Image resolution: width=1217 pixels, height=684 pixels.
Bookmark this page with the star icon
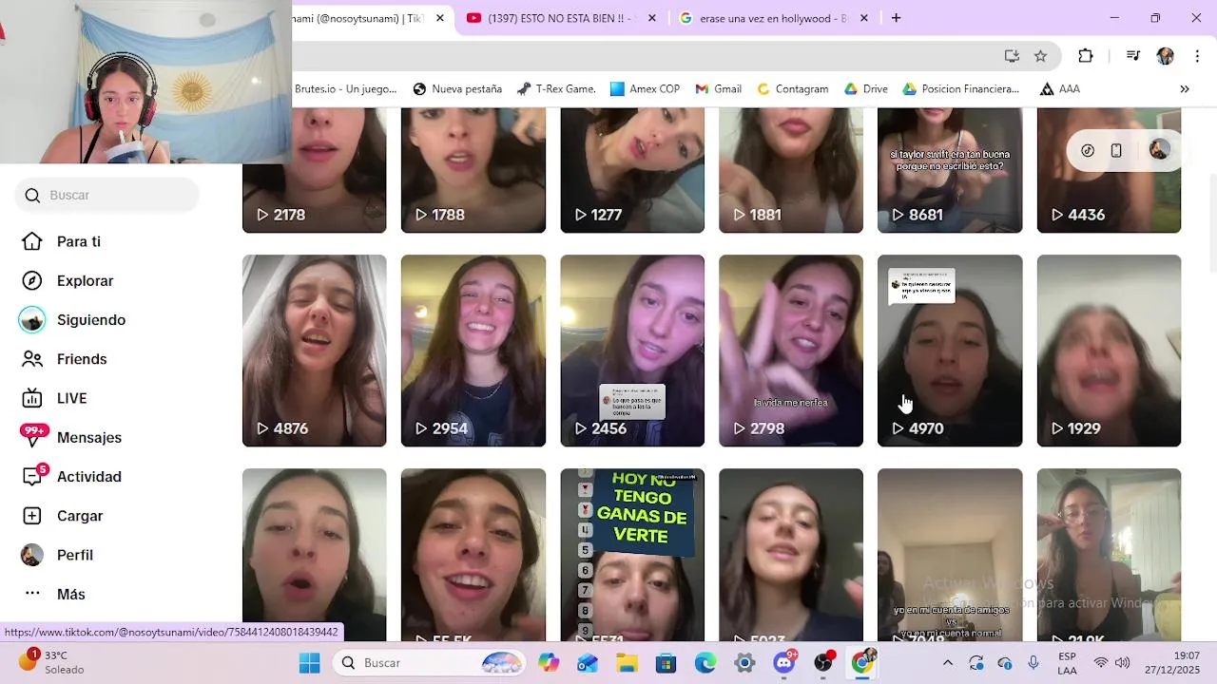[1040, 56]
